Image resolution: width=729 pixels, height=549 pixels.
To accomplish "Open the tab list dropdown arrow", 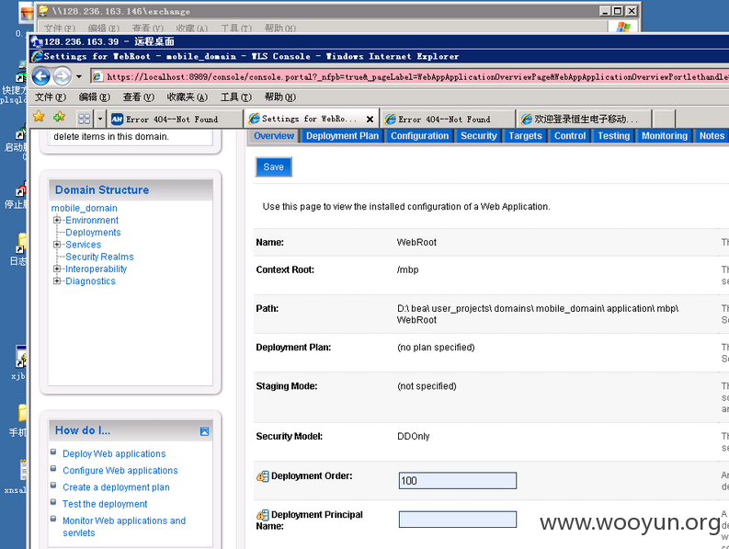I will (x=100, y=120).
